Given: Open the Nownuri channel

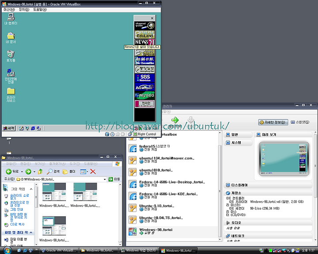Looking at the screenshot, I should tap(144, 87).
